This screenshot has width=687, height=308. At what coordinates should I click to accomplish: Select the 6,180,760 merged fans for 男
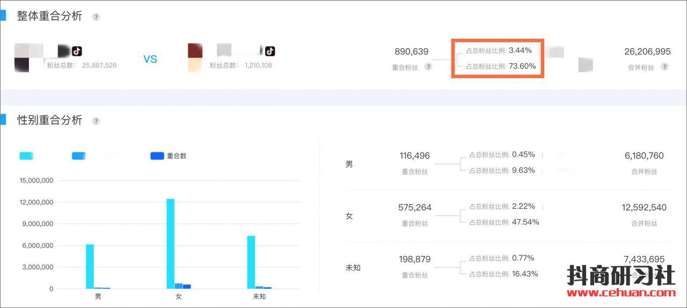tap(644, 156)
